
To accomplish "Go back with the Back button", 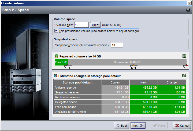I will [x=121, y=125].
